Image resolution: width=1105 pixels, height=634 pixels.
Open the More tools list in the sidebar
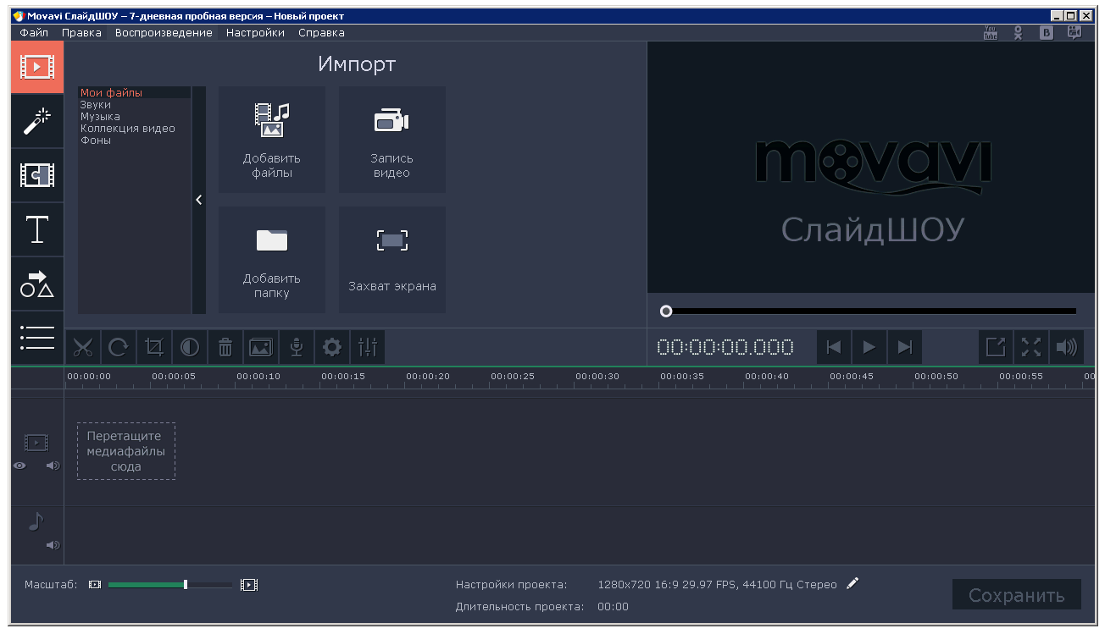(37, 338)
